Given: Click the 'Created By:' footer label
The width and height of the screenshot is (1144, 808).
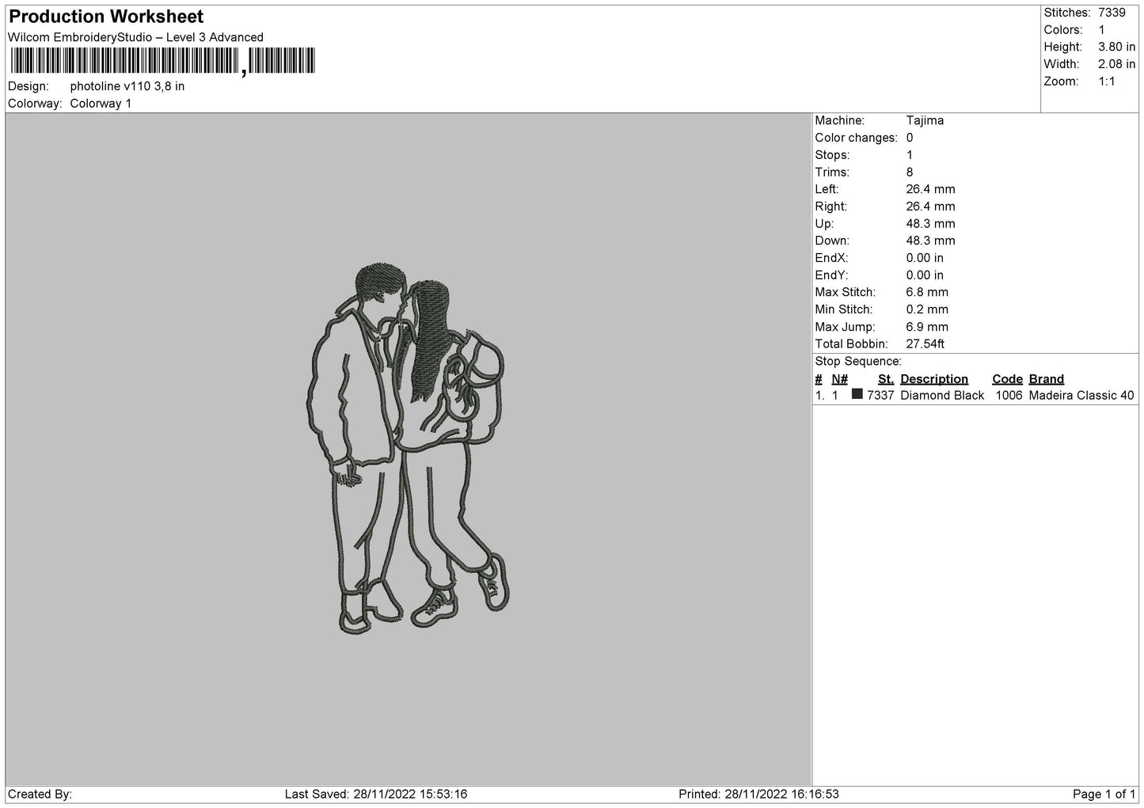Looking at the screenshot, I should tap(40, 794).
